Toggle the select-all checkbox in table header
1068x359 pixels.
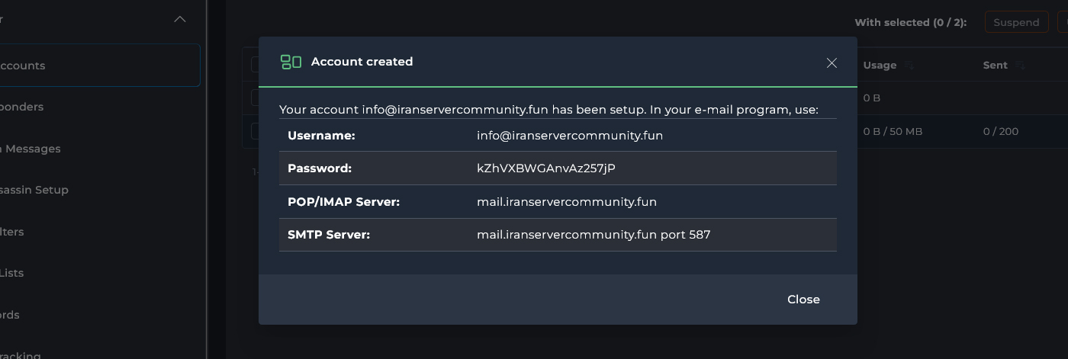tap(255, 66)
